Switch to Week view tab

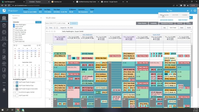(x=182, y=28)
